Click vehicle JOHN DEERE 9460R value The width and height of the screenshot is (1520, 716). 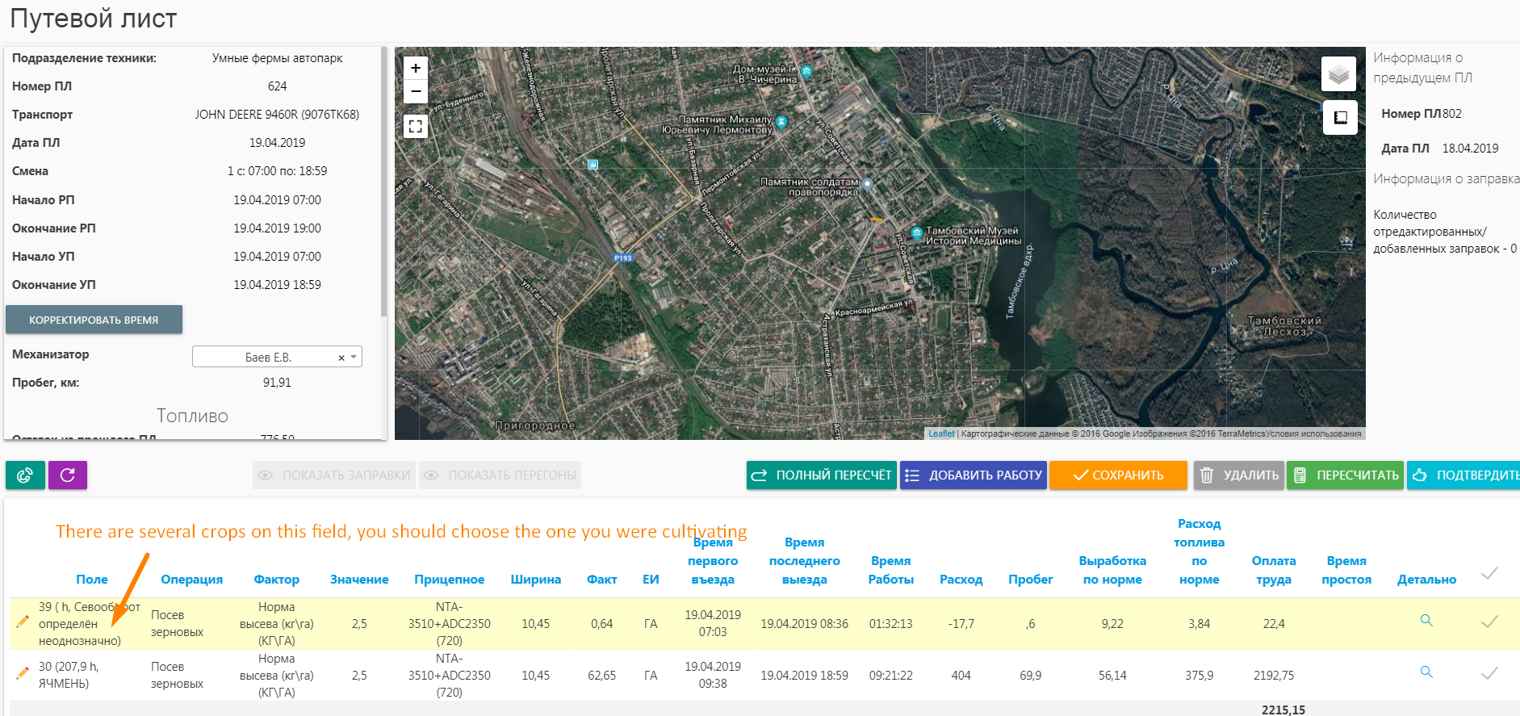coord(277,115)
